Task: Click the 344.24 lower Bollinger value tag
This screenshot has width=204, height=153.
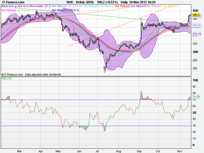Action: click(196, 34)
